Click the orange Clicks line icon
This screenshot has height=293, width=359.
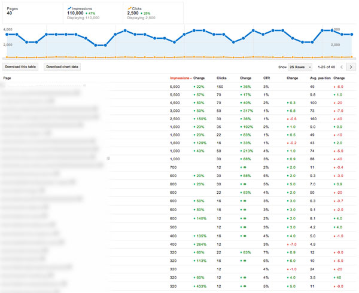[x=129, y=8]
